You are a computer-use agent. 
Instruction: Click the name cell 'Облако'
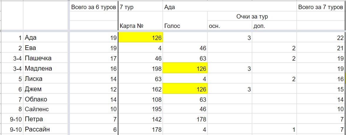[46, 99]
